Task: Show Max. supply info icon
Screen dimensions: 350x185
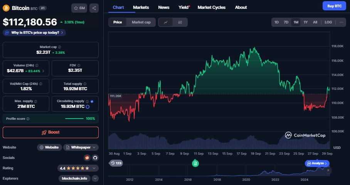Action: [x=35, y=101]
